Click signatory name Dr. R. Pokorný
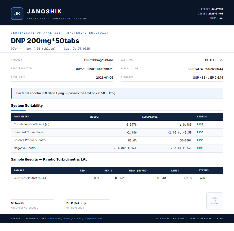The image size is (234, 231). pos(76,203)
